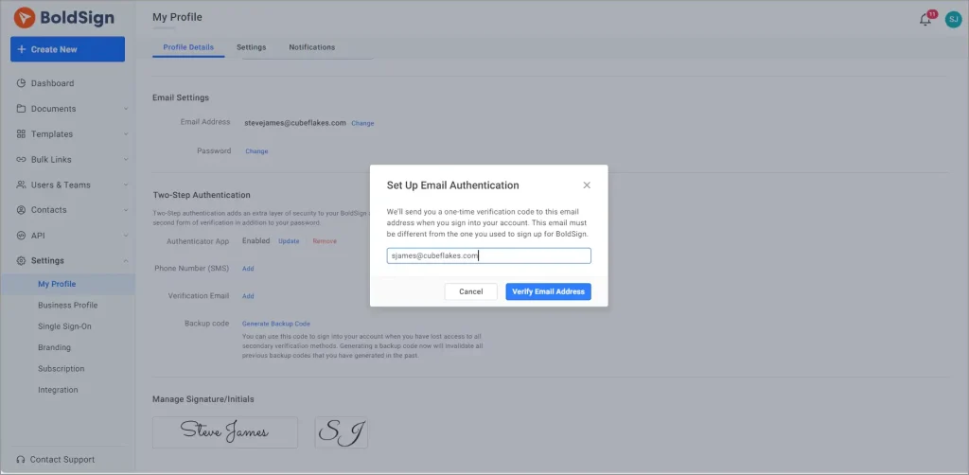
Task: Click the Contact Support headset icon
Action: pos(21,460)
